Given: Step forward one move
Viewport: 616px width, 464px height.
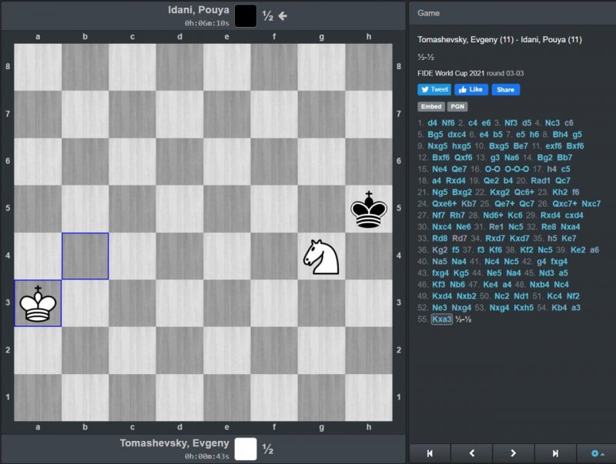Looking at the screenshot, I should [514, 453].
